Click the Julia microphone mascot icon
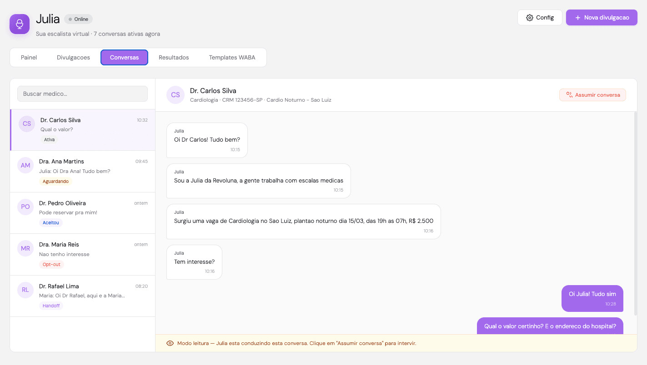The height and width of the screenshot is (365, 647). (x=19, y=24)
